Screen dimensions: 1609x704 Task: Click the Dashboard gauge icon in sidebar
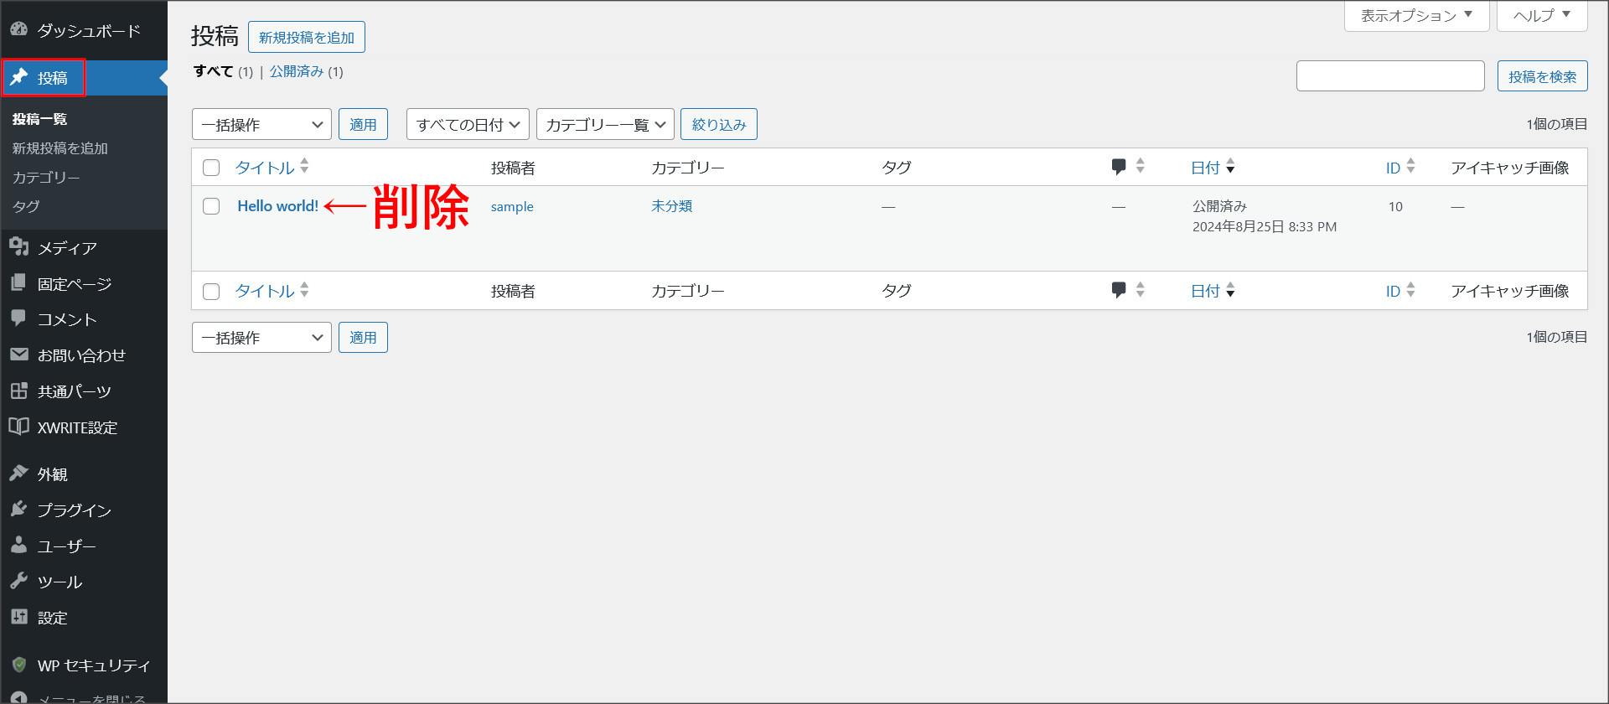click(18, 29)
